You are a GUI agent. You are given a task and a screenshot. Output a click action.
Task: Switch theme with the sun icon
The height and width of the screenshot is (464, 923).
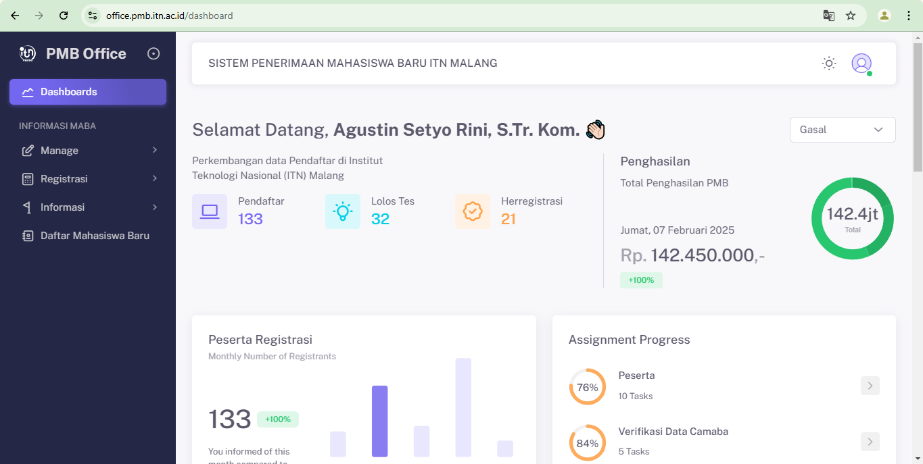(x=829, y=63)
